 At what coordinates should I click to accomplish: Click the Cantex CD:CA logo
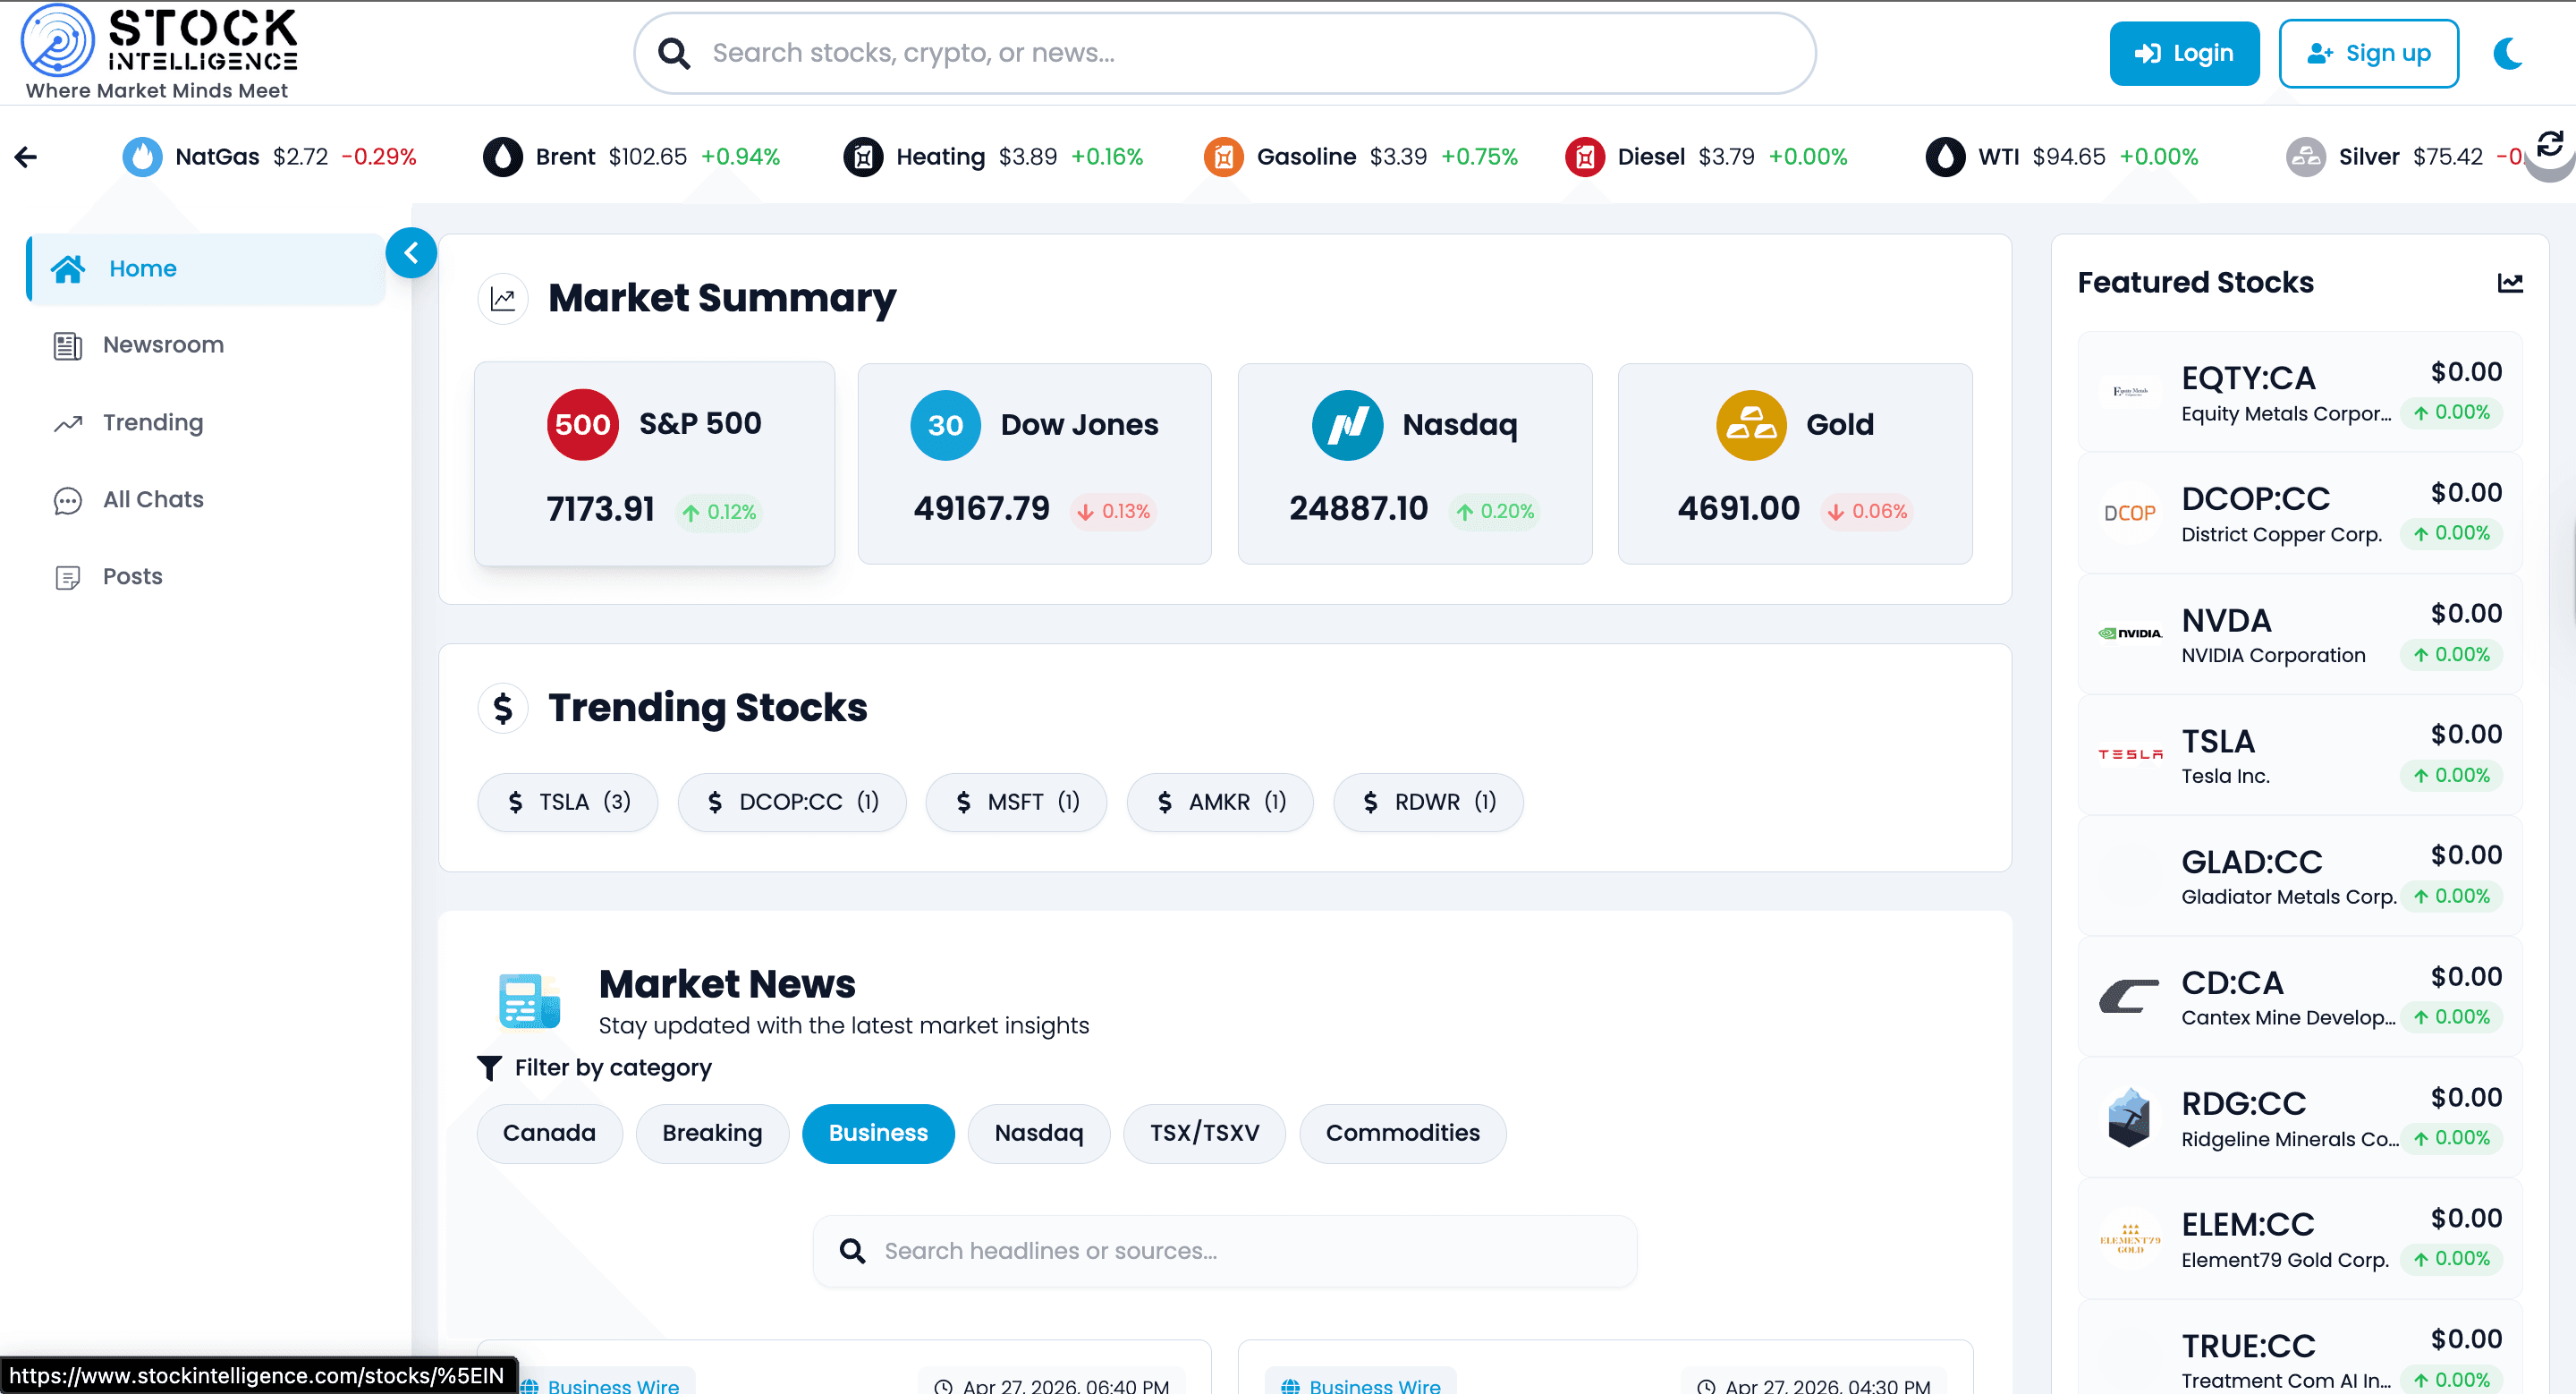[x=2129, y=997]
